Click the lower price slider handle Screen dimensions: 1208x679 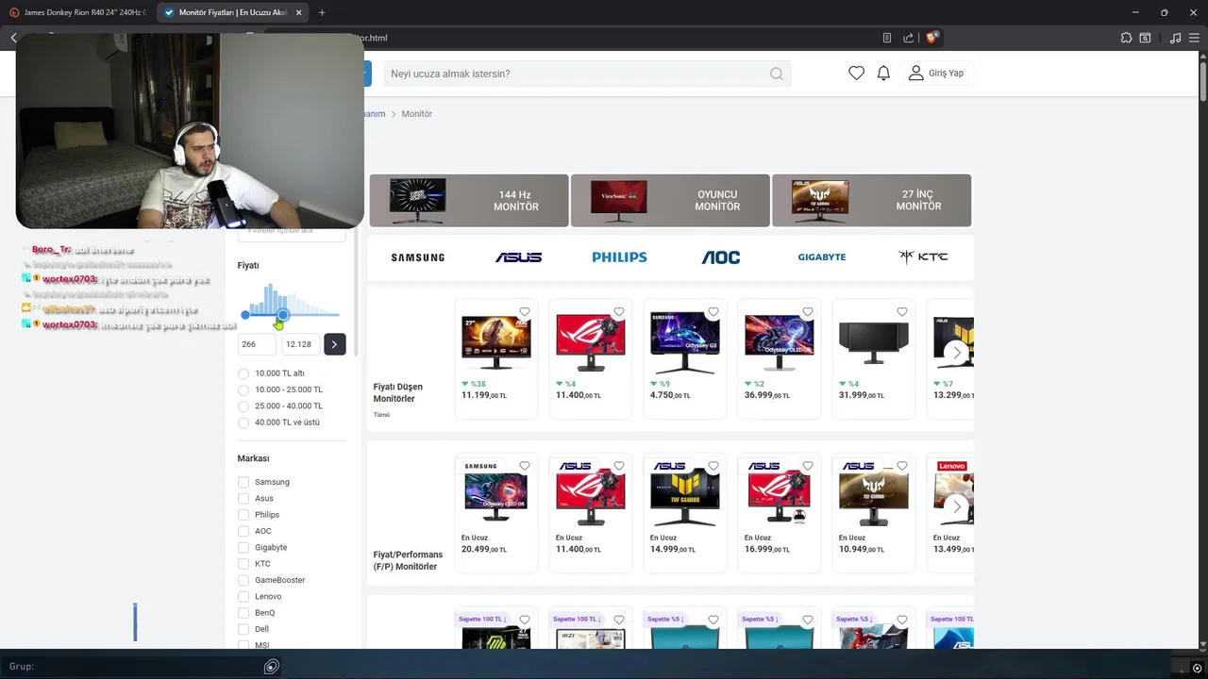(x=245, y=315)
